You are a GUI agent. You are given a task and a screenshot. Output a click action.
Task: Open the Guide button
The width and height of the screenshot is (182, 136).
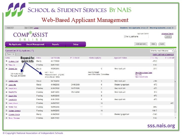click(162, 44)
